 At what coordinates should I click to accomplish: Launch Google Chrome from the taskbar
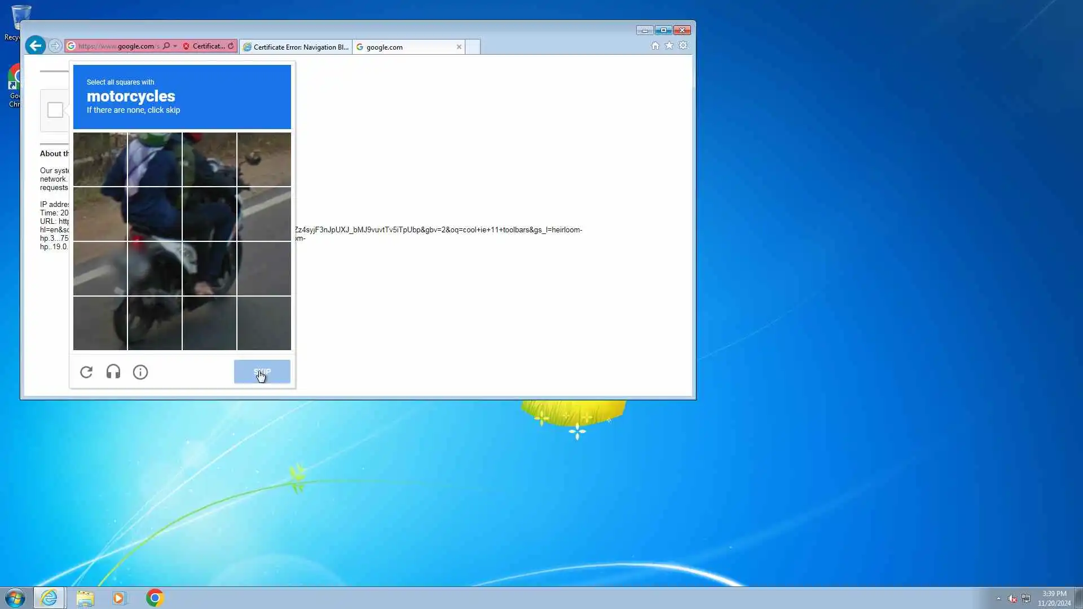(x=155, y=598)
